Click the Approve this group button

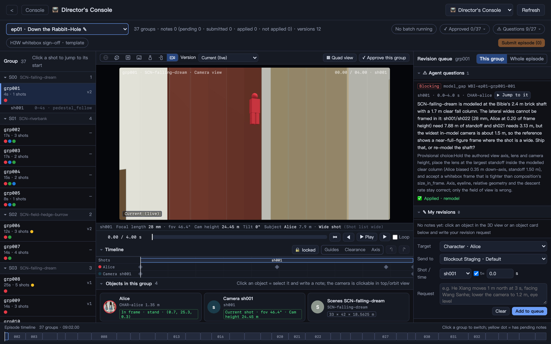tap(384, 58)
